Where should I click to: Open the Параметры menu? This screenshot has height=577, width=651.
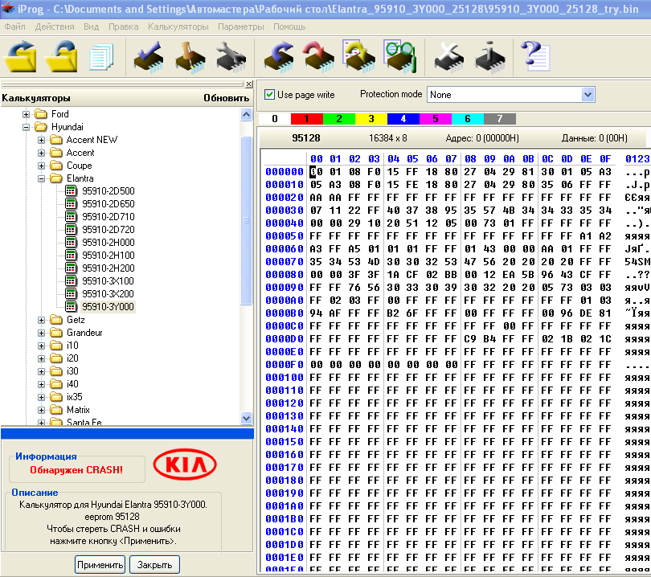(x=241, y=27)
